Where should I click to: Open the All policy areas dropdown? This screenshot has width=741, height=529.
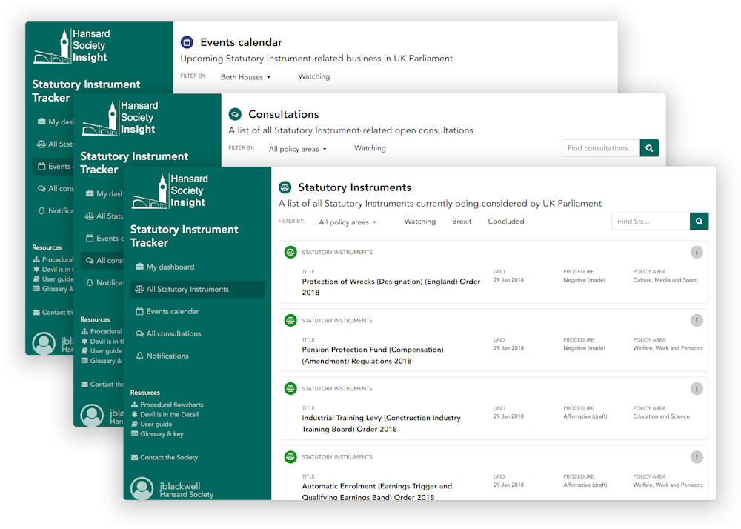[x=347, y=221]
